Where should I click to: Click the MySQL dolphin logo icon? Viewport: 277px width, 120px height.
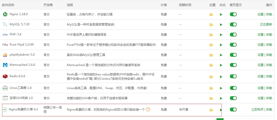point(5,24)
